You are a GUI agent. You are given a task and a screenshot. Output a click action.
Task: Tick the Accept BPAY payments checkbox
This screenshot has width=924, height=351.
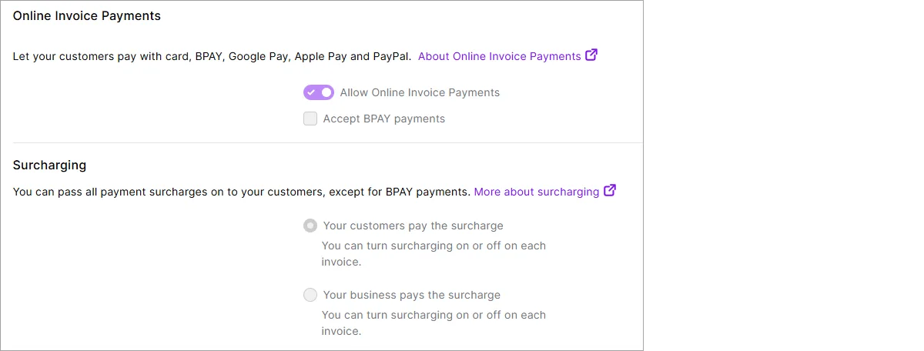pyautogui.click(x=310, y=119)
